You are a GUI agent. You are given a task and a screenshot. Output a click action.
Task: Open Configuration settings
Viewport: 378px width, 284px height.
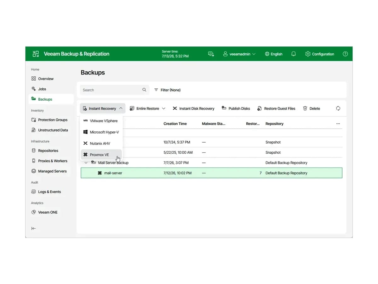pyautogui.click(x=320, y=54)
